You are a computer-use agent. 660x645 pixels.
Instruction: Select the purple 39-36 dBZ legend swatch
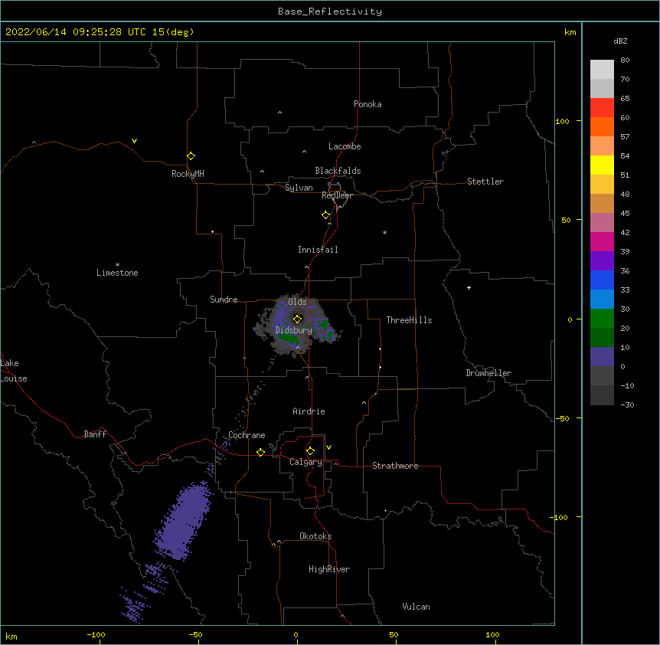point(602,261)
